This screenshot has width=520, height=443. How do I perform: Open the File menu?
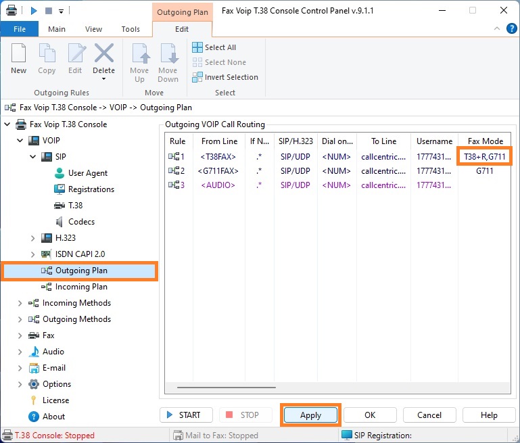[x=20, y=29]
